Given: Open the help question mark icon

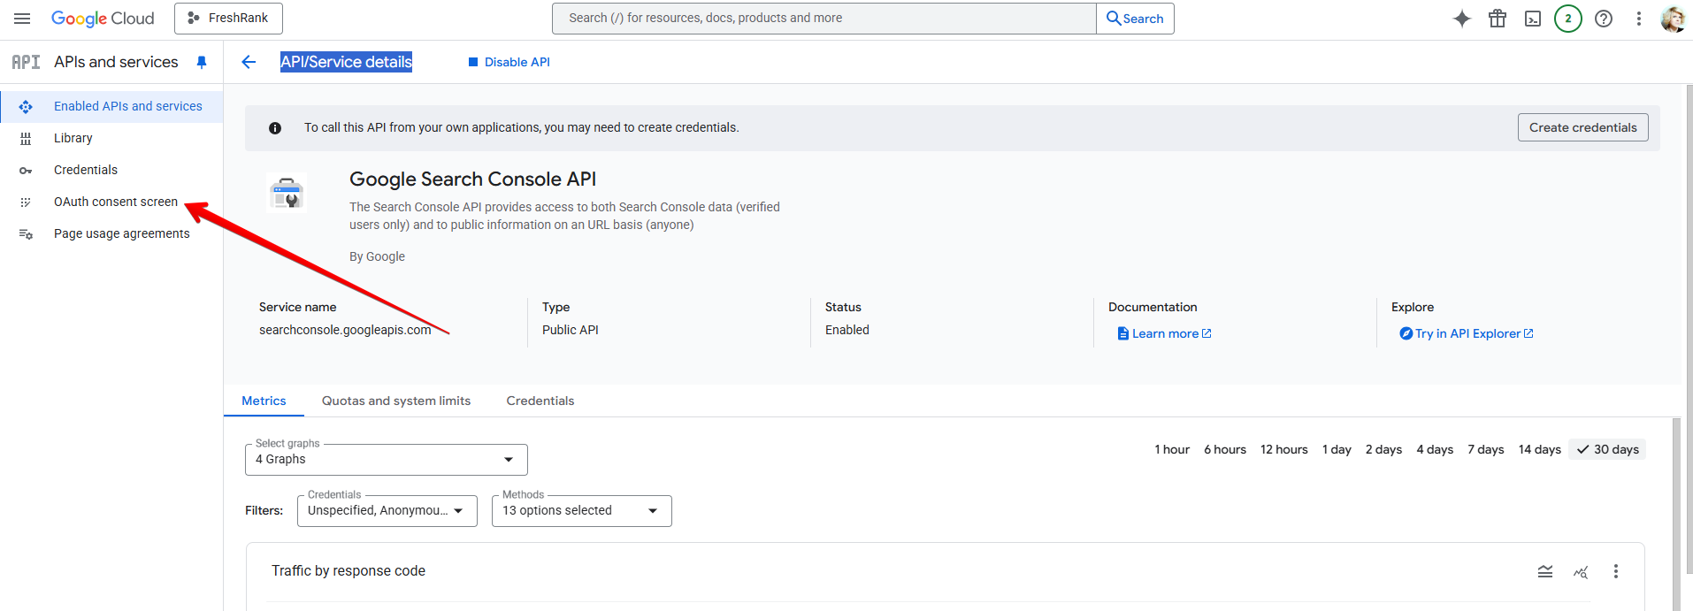Looking at the screenshot, I should click(1604, 19).
